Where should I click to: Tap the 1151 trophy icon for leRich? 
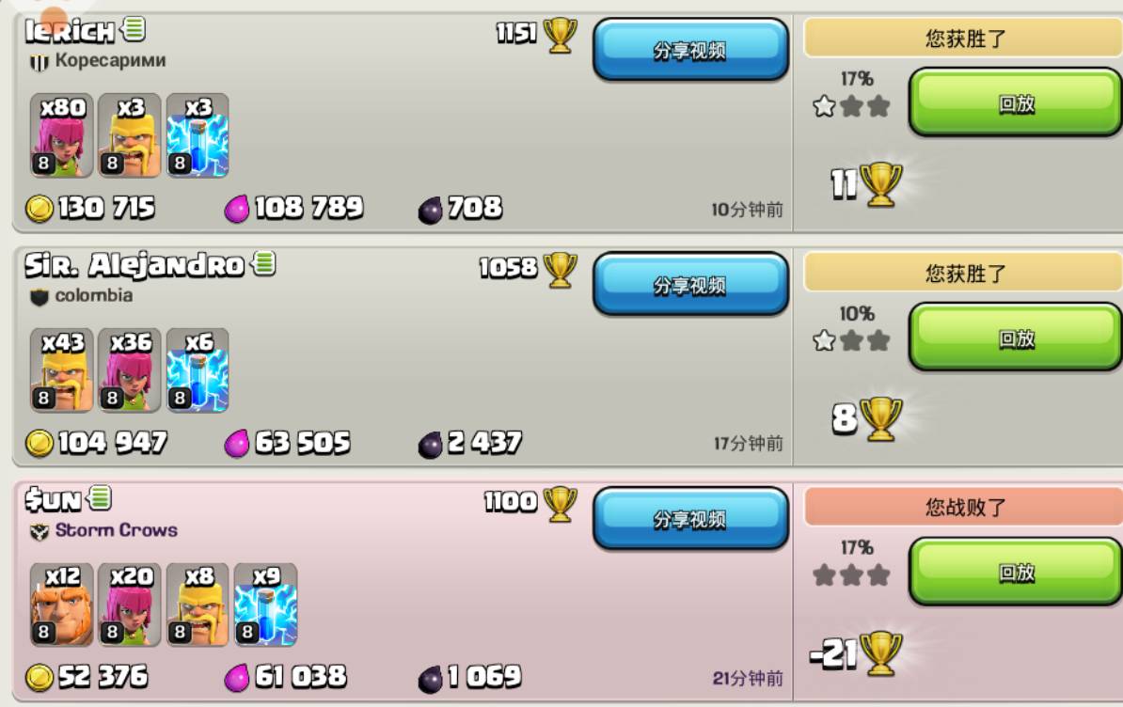(560, 35)
